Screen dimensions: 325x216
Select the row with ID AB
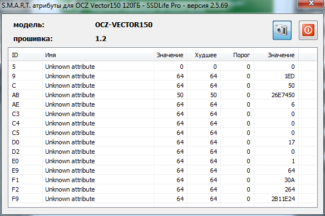pyautogui.click(x=162, y=95)
